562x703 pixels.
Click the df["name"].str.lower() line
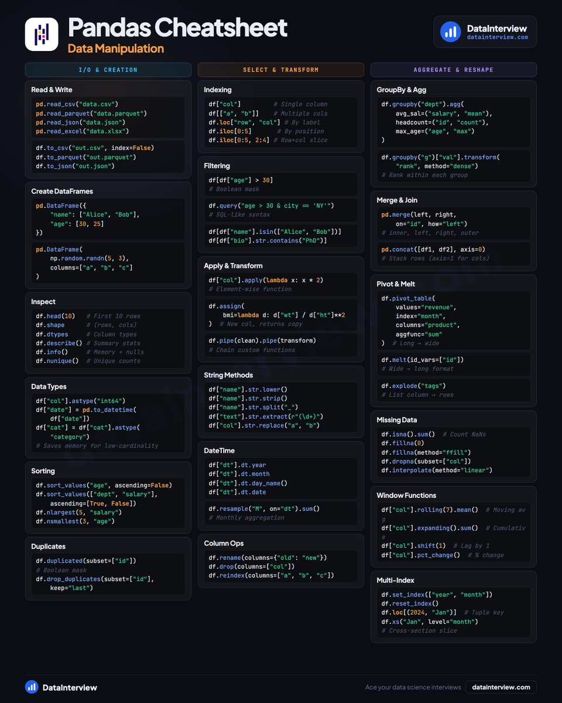click(248, 389)
